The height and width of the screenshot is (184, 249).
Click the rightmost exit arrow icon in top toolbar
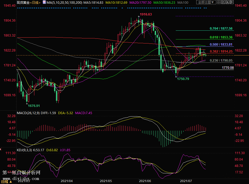coord(232,2)
